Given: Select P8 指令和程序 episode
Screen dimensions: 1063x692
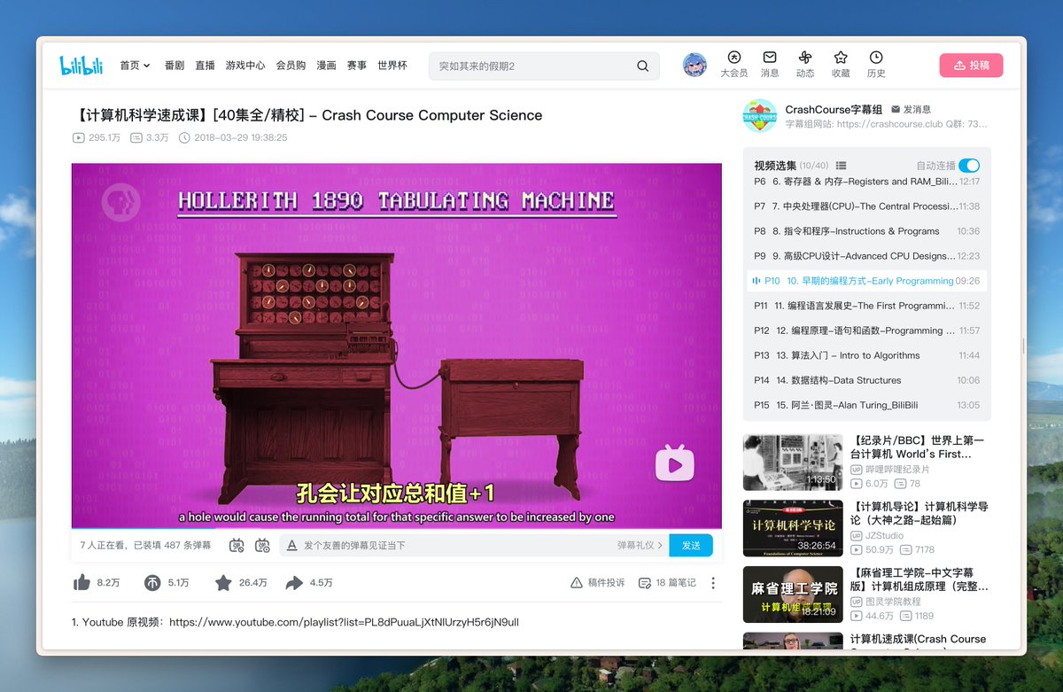Looking at the screenshot, I should (867, 231).
